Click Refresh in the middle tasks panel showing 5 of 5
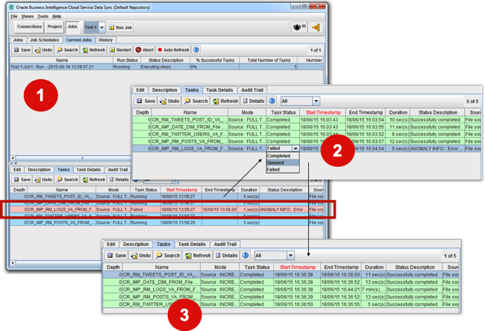485x331 pixels. click(225, 101)
